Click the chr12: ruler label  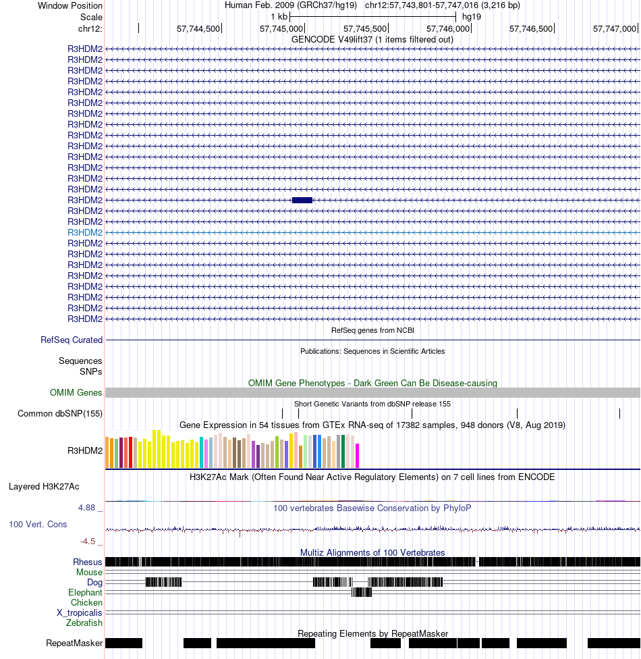pyautogui.click(x=90, y=28)
